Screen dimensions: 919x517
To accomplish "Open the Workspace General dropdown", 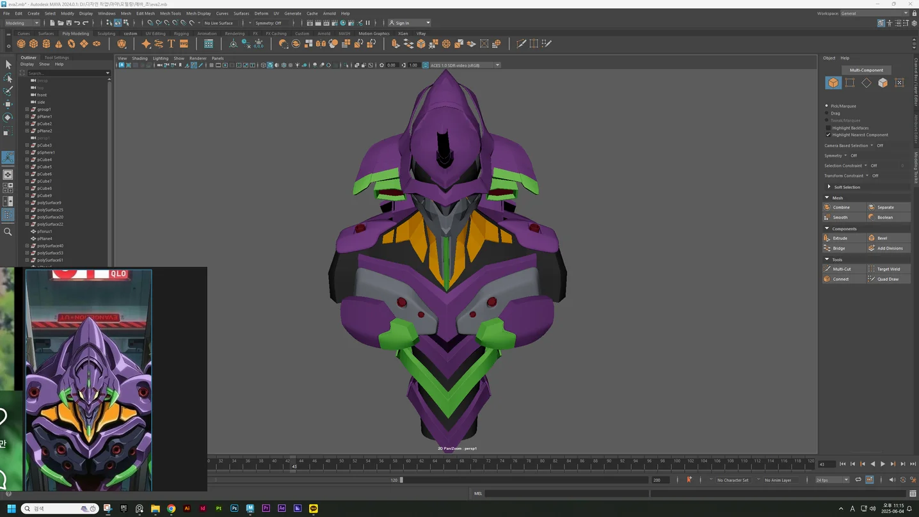I will click(874, 13).
